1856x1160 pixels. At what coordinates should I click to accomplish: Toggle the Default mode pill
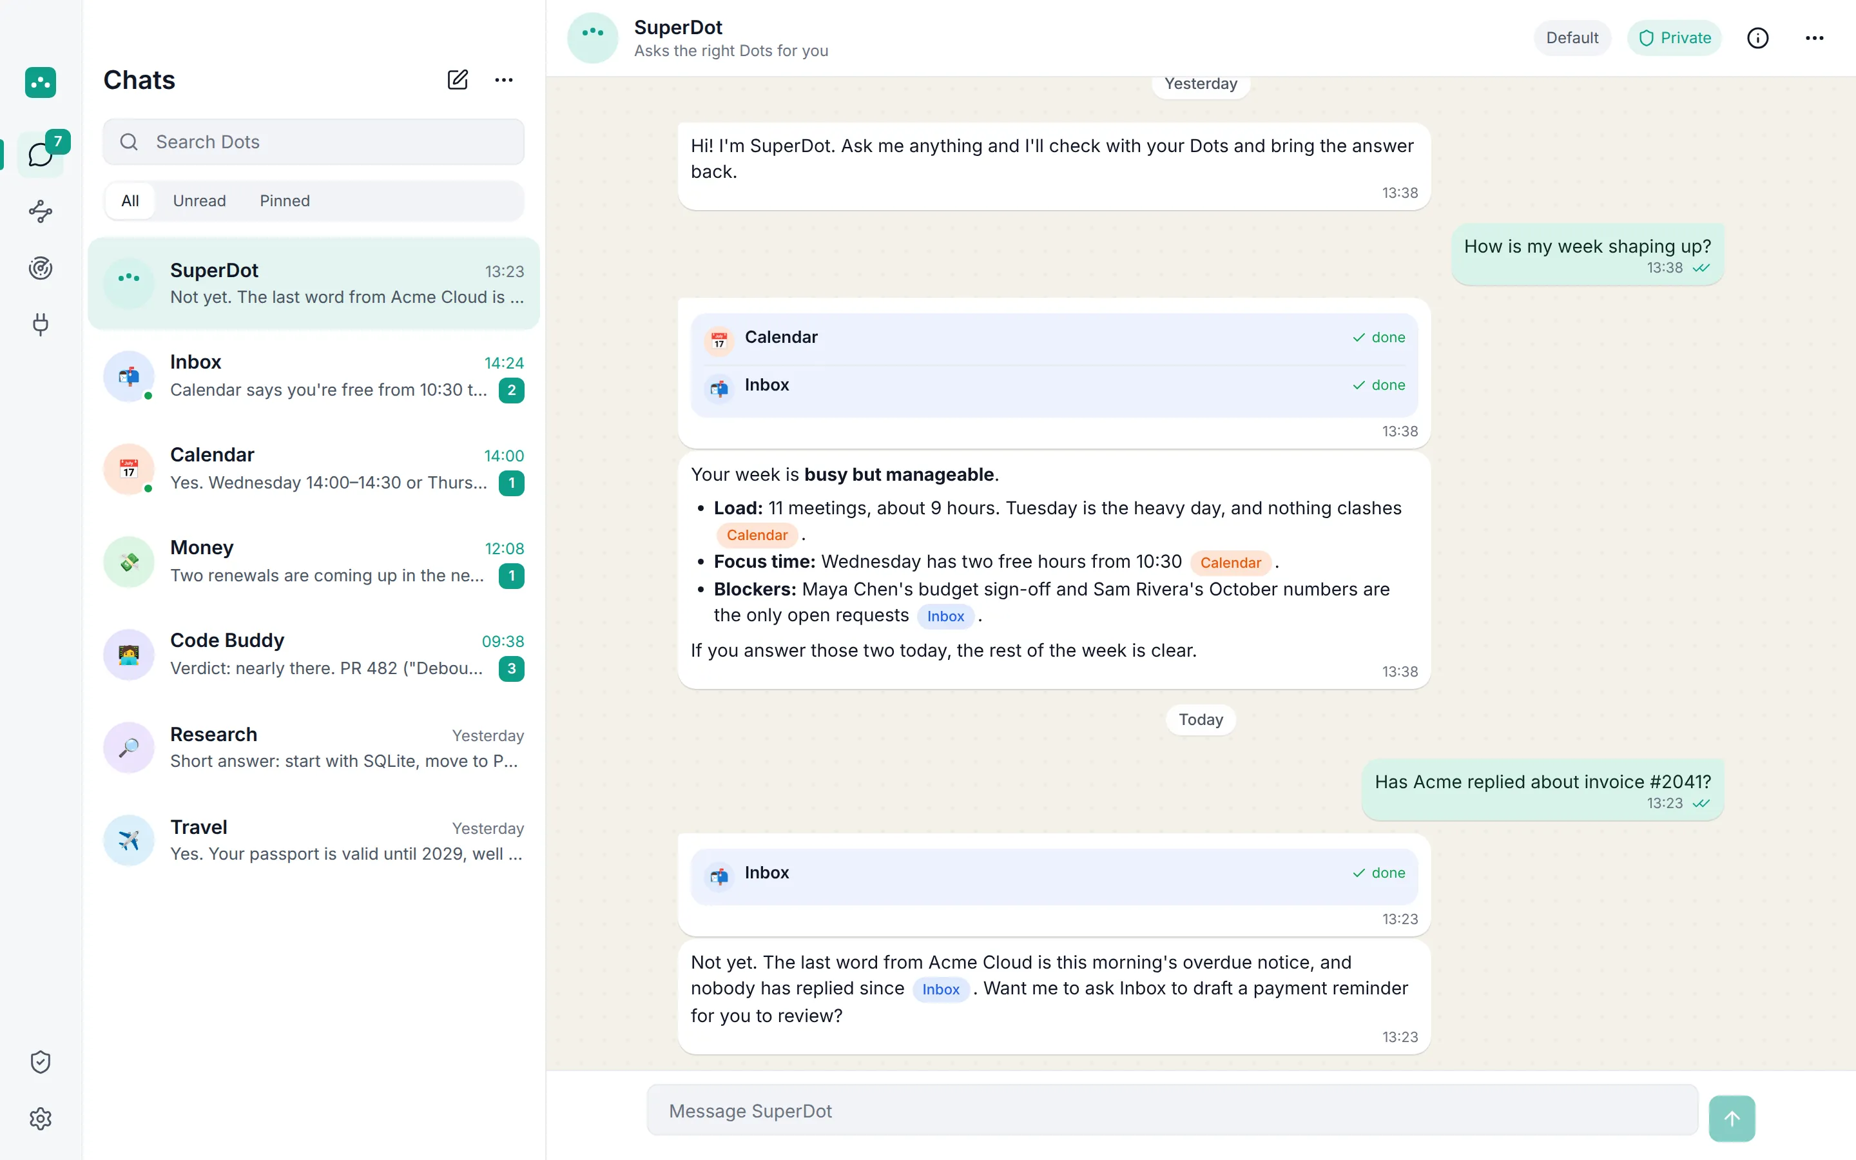click(x=1572, y=39)
